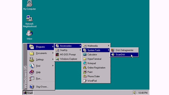Open WordPad menu entry
Screen dimensions: 169x95
96,81
